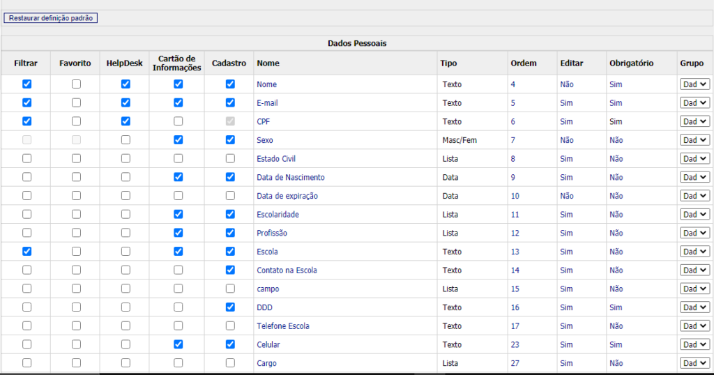
Task: Click the Contato na Escola link
Action: point(287,270)
